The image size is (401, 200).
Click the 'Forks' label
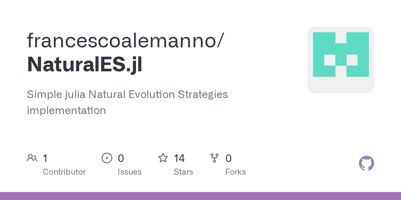pos(235,172)
